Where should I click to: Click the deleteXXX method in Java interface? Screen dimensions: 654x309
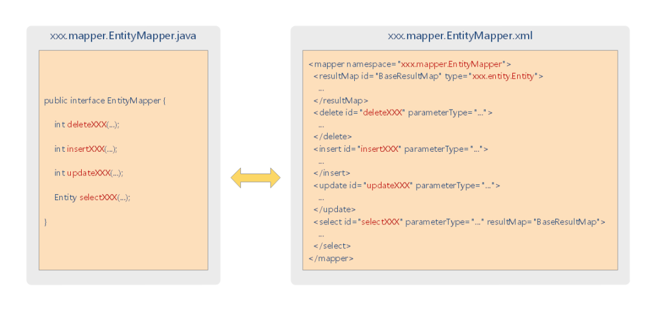[x=87, y=125]
